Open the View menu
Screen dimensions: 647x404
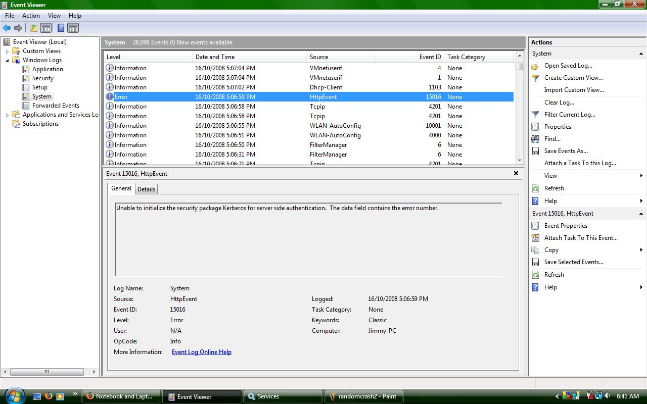[54, 16]
